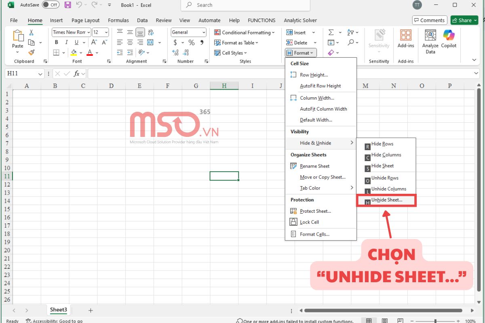
Task: Apply red Font Color
Action: 90,52
